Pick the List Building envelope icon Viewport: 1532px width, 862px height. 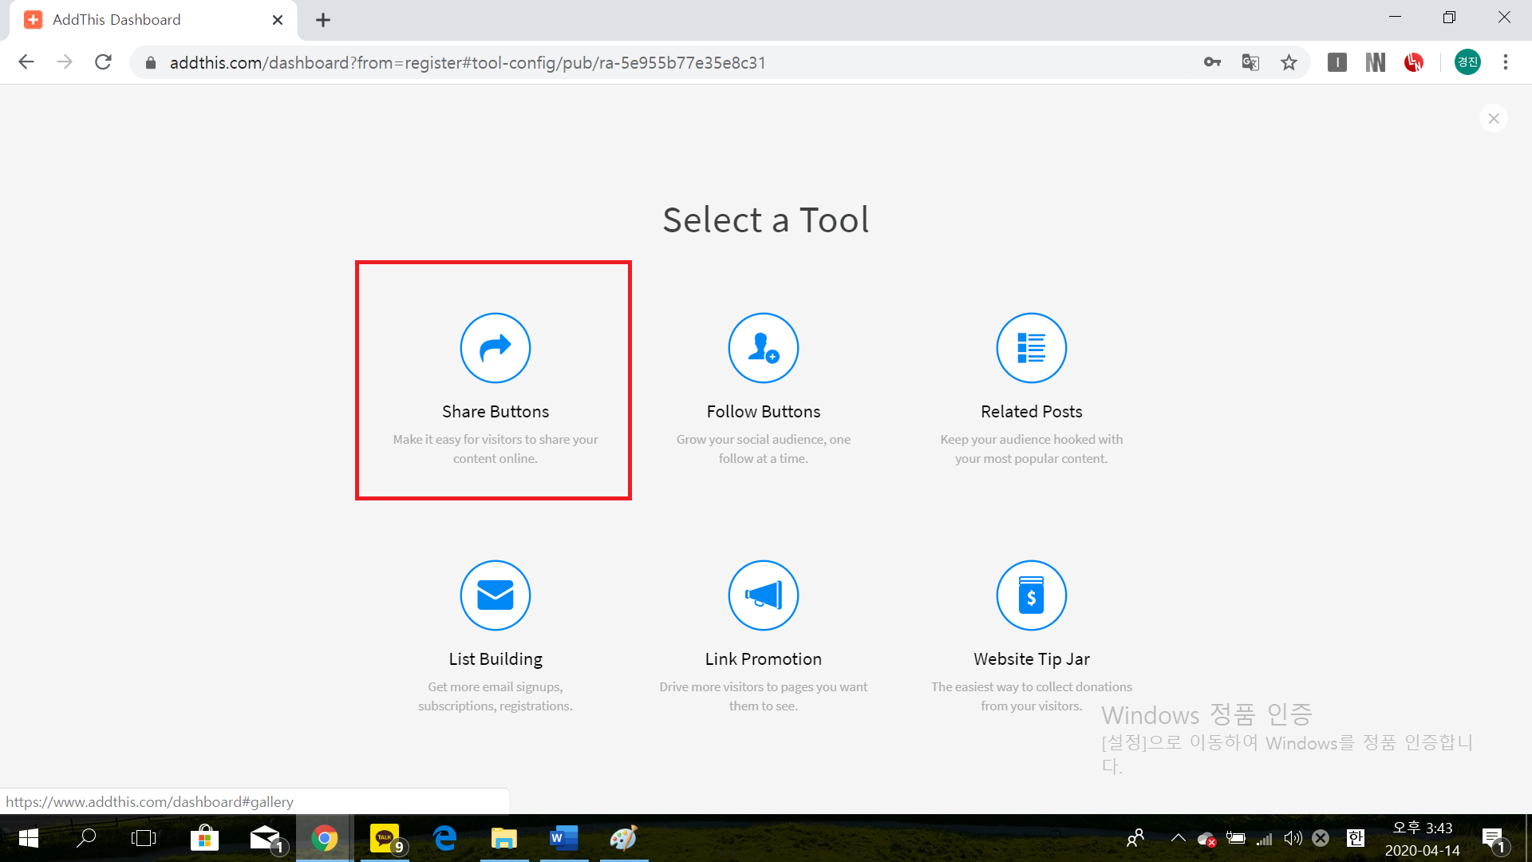pyautogui.click(x=495, y=595)
